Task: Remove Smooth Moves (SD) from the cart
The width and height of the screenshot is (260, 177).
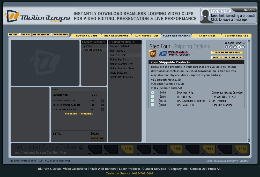Action: (x=102, y=101)
